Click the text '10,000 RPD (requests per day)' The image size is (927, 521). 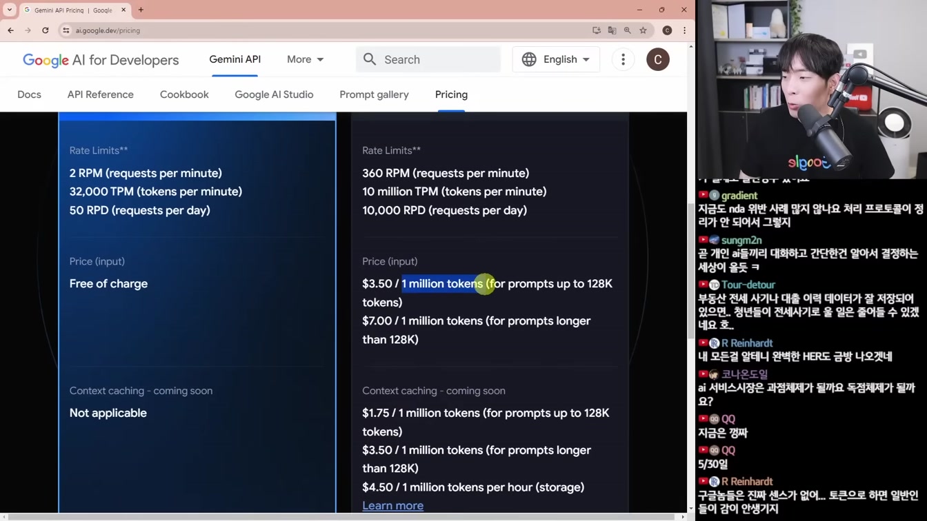pos(444,210)
